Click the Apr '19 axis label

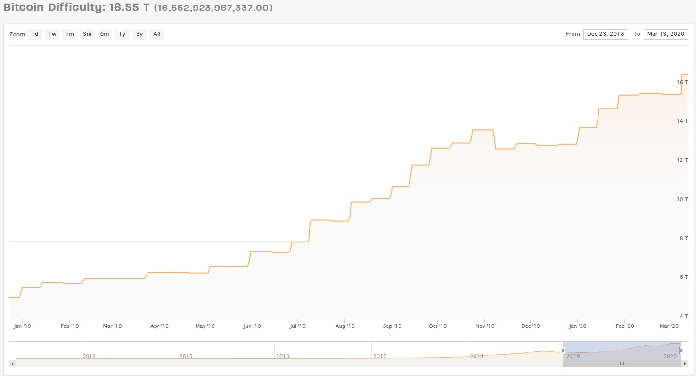click(x=159, y=326)
